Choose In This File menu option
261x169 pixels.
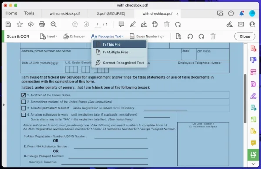coord(120,44)
